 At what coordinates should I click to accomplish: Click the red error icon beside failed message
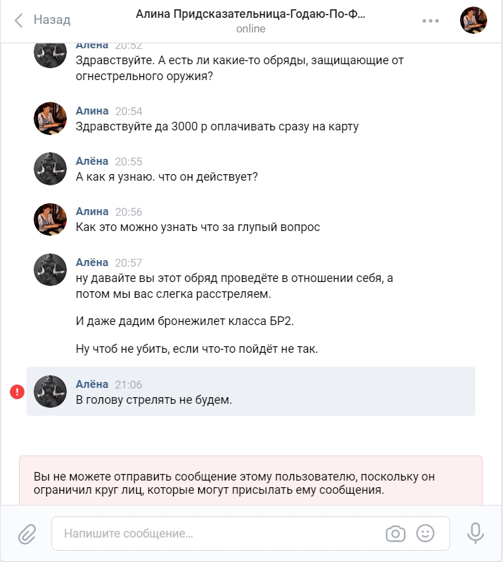pyautogui.click(x=17, y=391)
